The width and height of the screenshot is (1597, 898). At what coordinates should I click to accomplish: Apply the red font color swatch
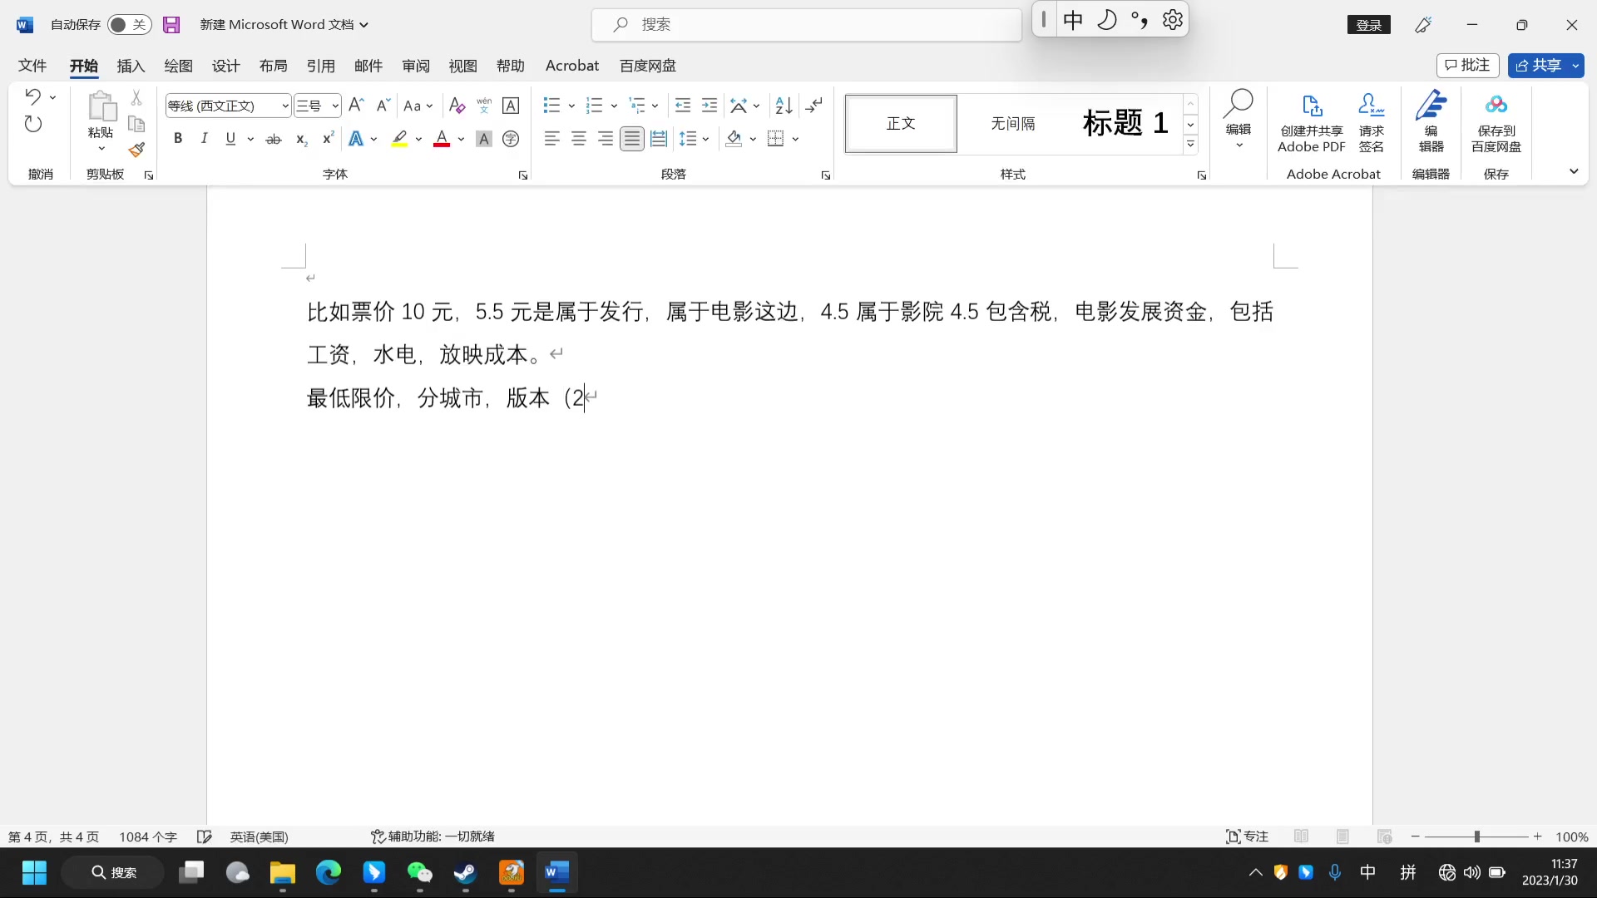click(442, 139)
